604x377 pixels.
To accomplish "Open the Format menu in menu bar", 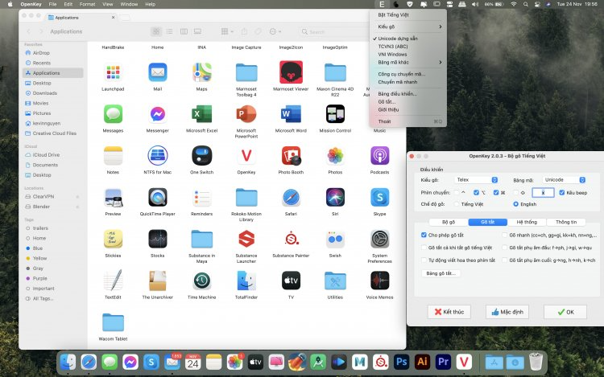I will [87, 4].
